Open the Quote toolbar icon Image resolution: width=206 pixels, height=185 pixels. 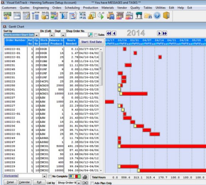tap(26, 16)
